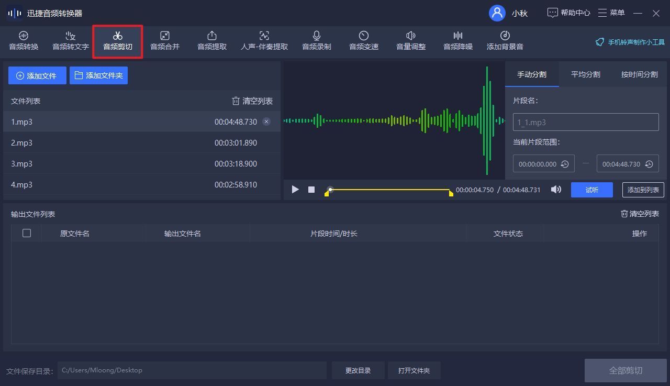Viewport: 670px width, 386px height.
Task: Click the 小秋 username
Action: click(520, 14)
